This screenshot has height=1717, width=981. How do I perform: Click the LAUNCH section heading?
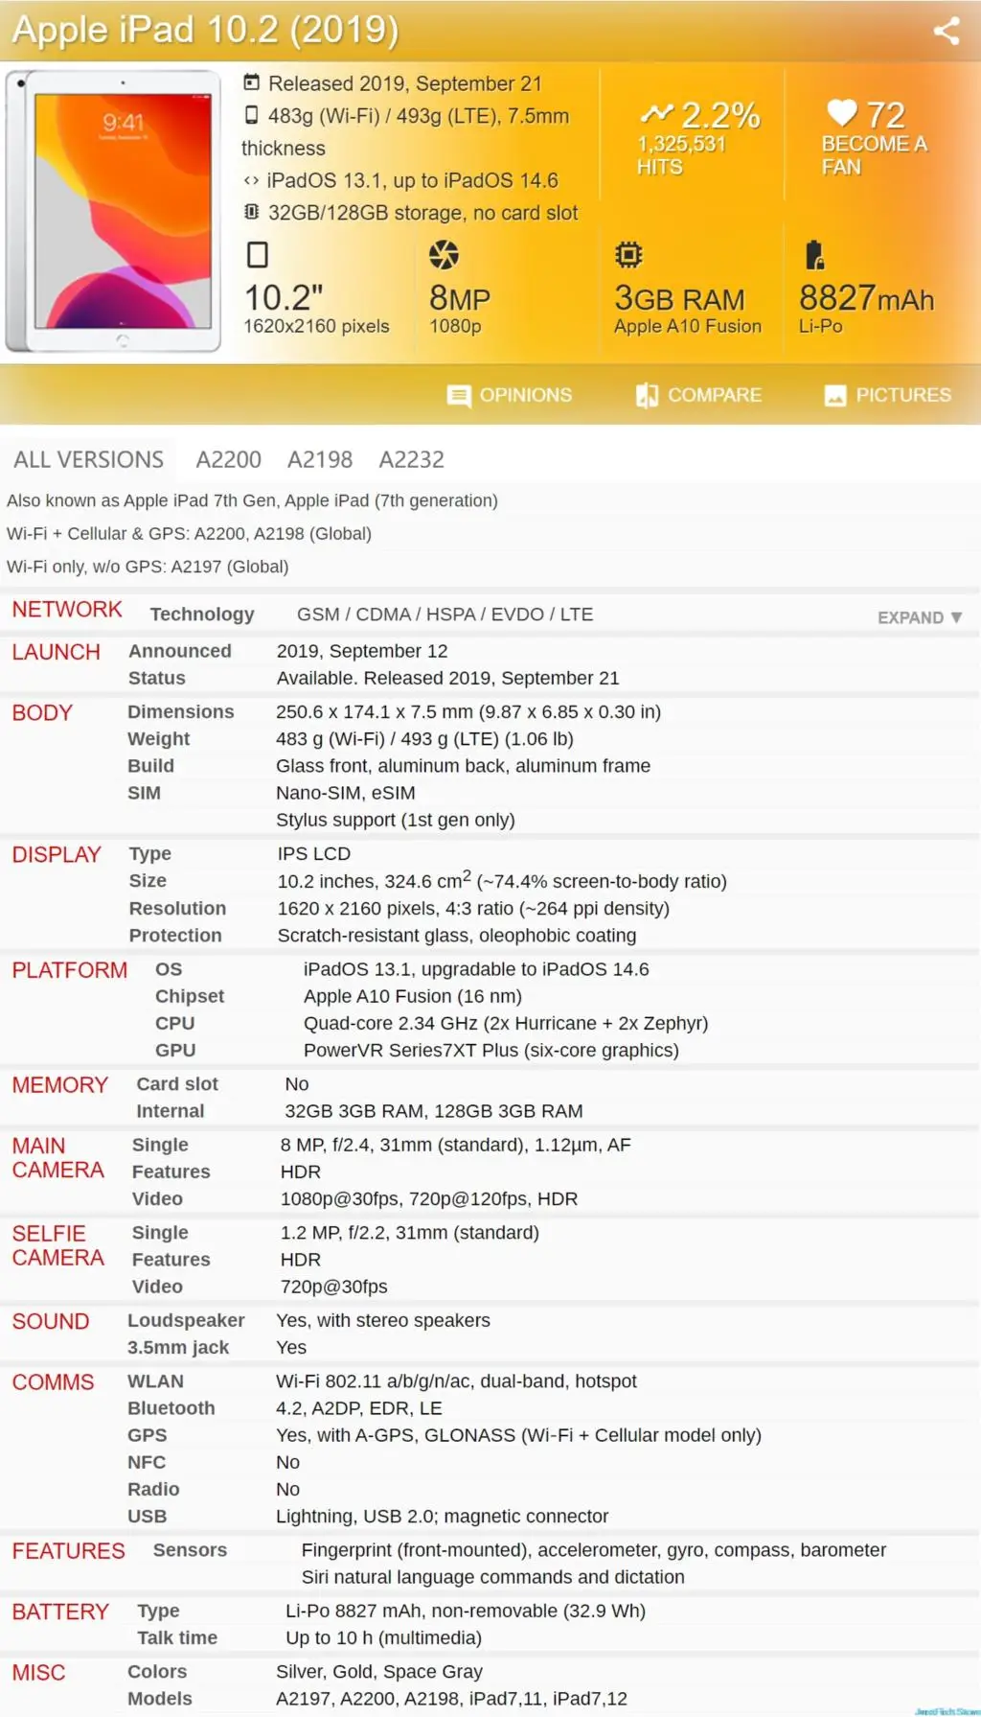pyautogui.click(x=56, y=652)
